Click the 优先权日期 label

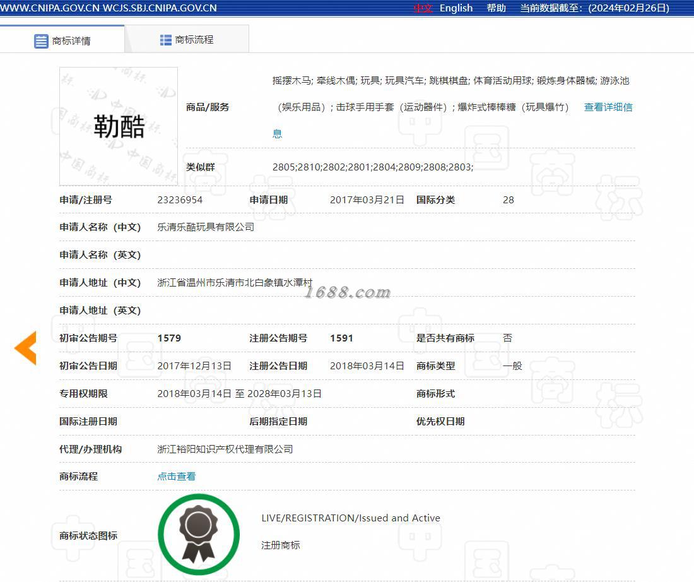point(440,422)
